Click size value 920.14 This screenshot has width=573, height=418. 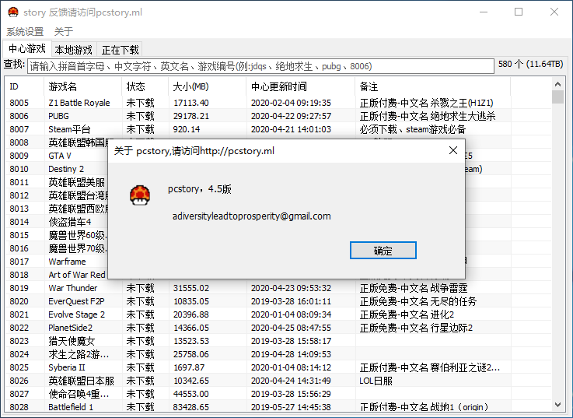pos(187,129)
